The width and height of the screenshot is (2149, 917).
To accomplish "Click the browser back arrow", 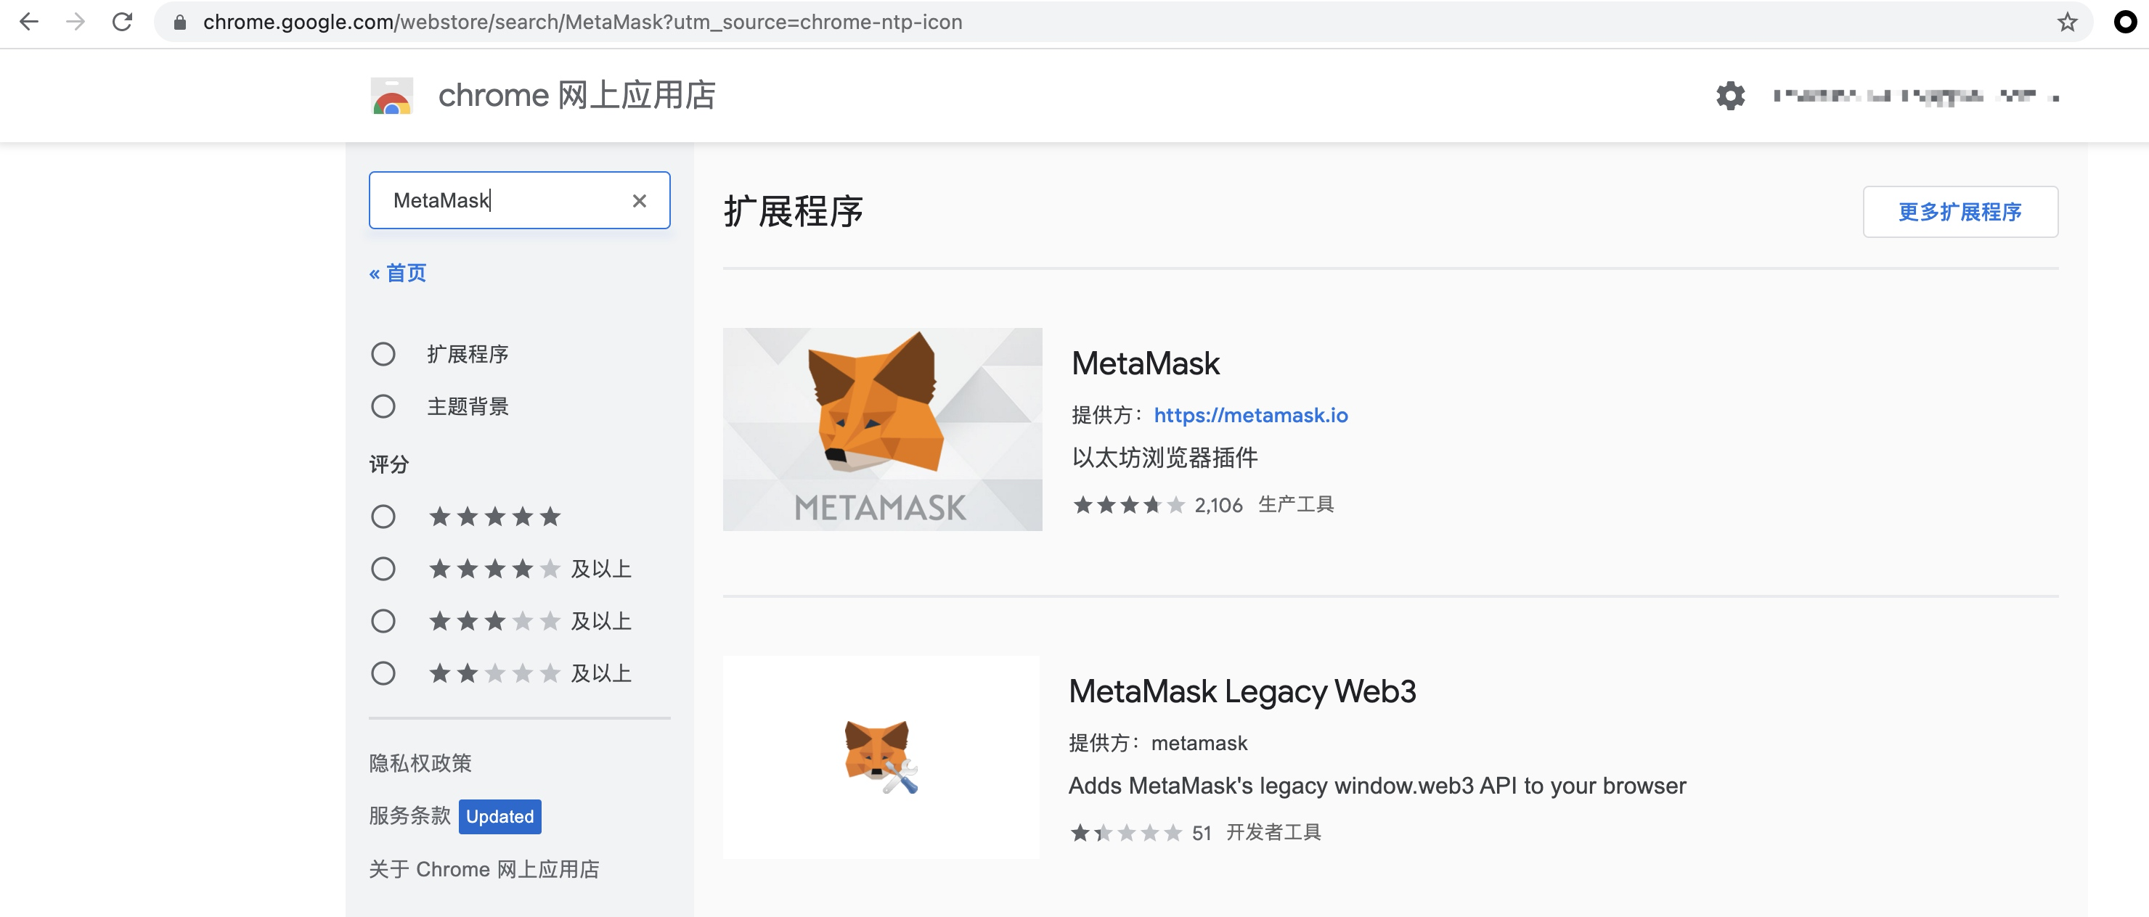I will [29, 22].
